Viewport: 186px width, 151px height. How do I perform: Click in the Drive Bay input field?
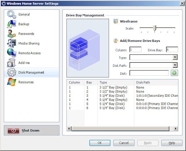(x=172, y=50)
